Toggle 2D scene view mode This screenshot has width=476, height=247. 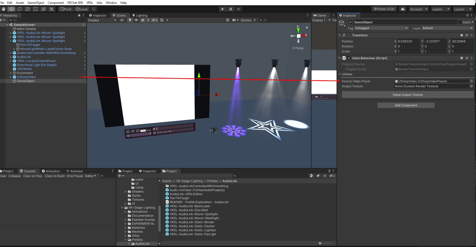(x=122, y=20)
